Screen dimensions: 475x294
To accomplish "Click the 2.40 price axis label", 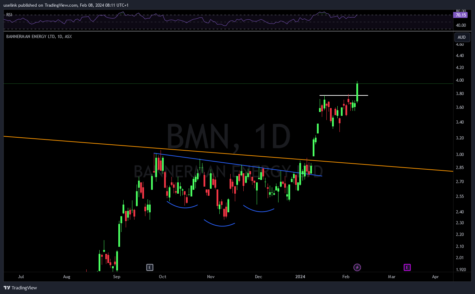I will click(460, 212).
